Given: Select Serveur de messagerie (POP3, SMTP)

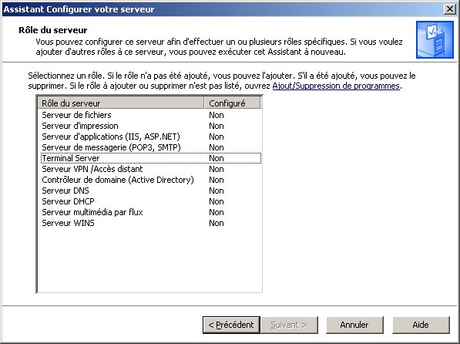Looking at the screenshot, I should (x=150, y=147).
